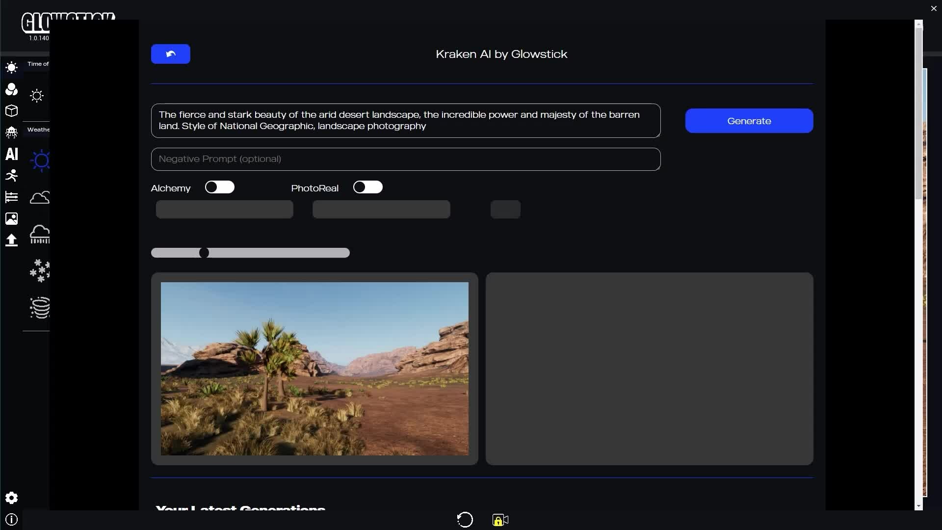Click the upload arrow sidebar icon
The height and width of the screenshot is (530, 942).
12,240
